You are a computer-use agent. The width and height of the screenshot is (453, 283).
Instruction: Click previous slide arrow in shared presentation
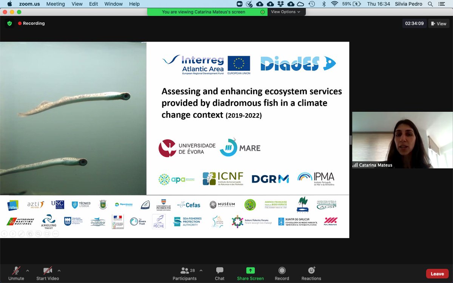(4, 234)
